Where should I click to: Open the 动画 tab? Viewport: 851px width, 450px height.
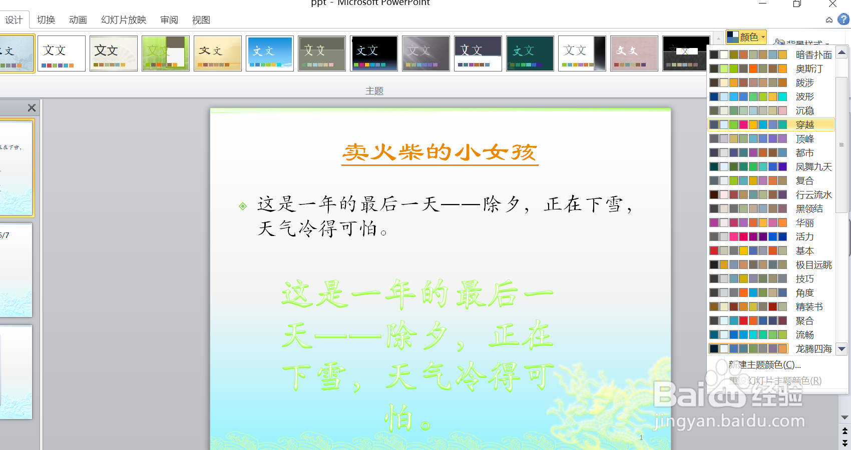click(x=78, y=20)
